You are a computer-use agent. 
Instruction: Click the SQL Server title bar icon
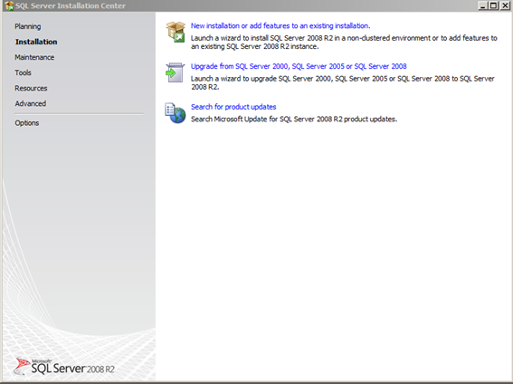(9, 5)
